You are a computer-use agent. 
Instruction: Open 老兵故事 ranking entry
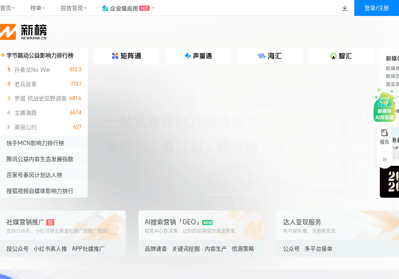pos(26,84)
